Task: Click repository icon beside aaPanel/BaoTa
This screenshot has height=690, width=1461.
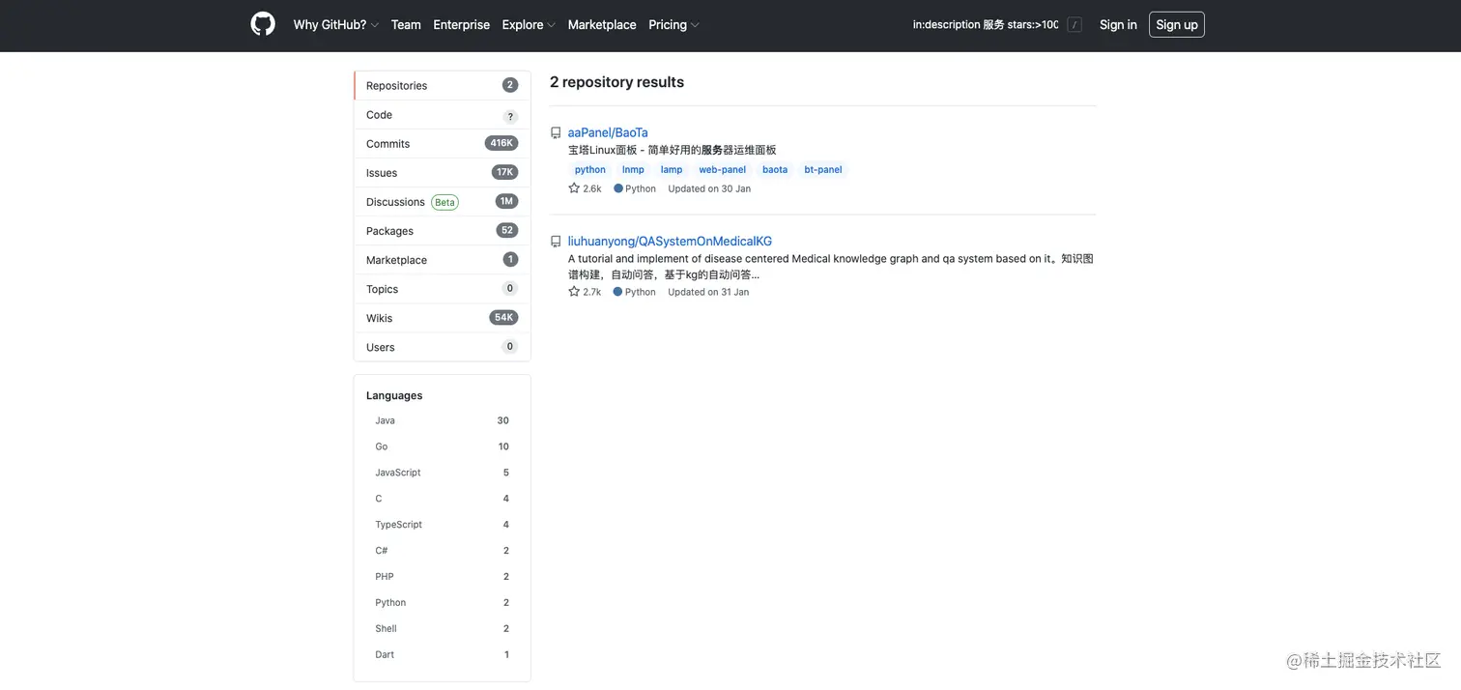Action: click(556, 133)
